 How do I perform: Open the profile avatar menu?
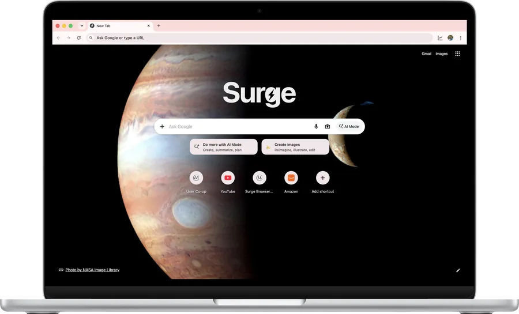click(x=450, y=38)
